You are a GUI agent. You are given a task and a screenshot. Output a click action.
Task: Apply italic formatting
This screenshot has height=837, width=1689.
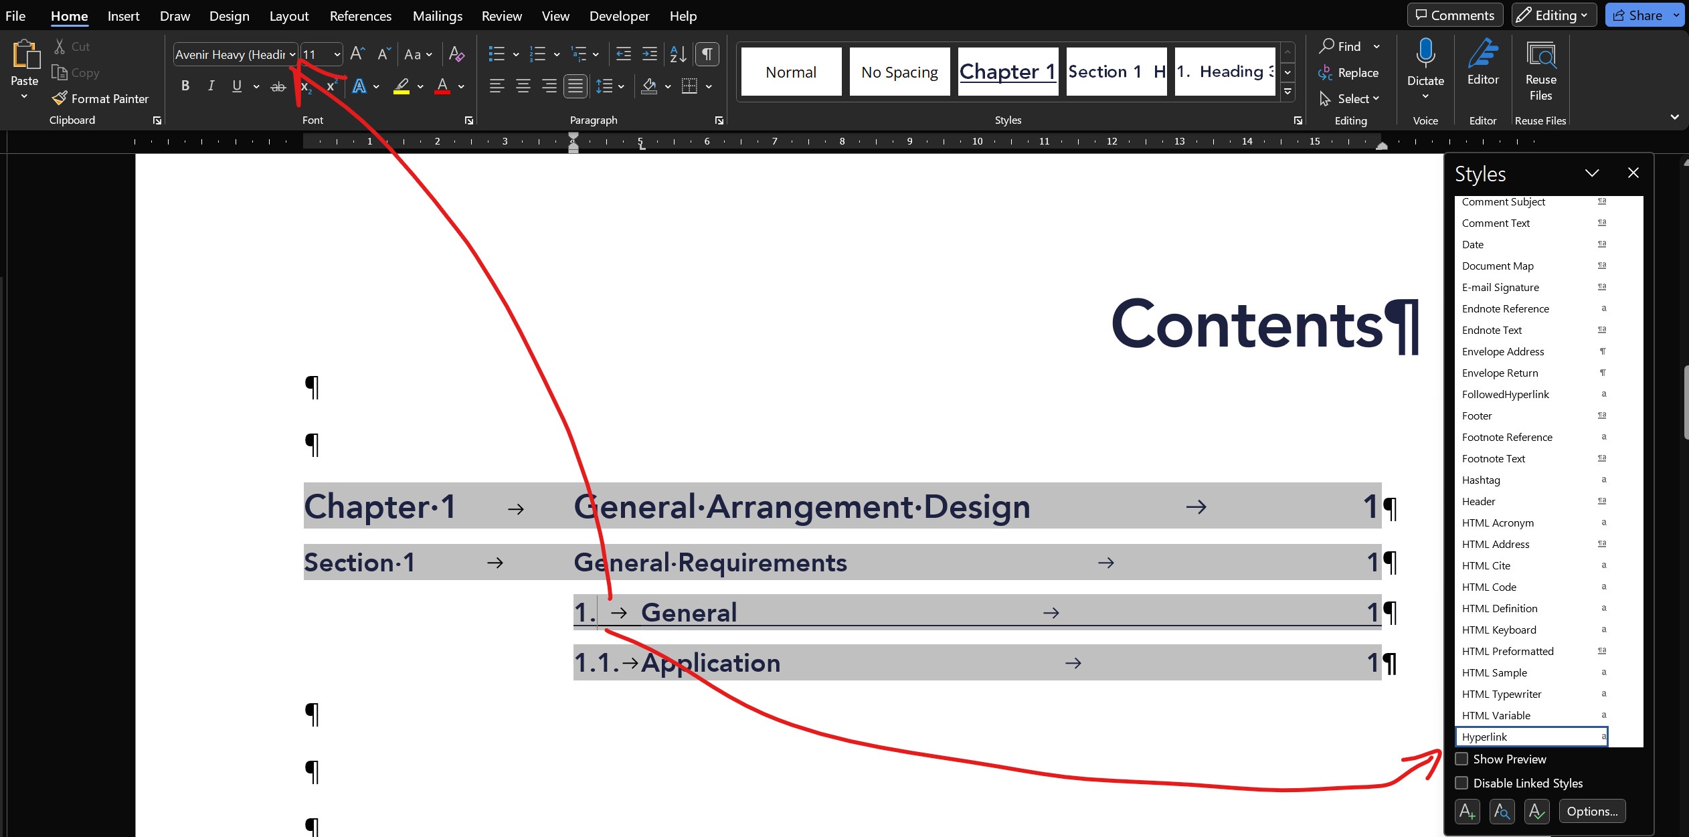(x=211, y=86)
